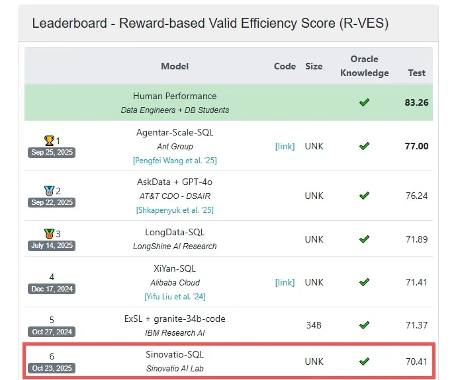Screen dimensions: 456x380
Task: Click the Oracle Knowledge checkmark for AskData + GPT-4o
Action: pos(364,196)
